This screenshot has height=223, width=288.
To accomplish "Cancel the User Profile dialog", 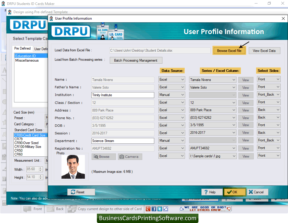I will point(258,192).
